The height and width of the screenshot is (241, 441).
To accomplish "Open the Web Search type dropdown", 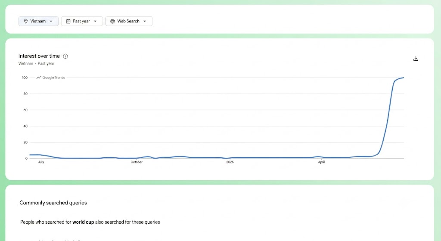I will tap(129, 21).
